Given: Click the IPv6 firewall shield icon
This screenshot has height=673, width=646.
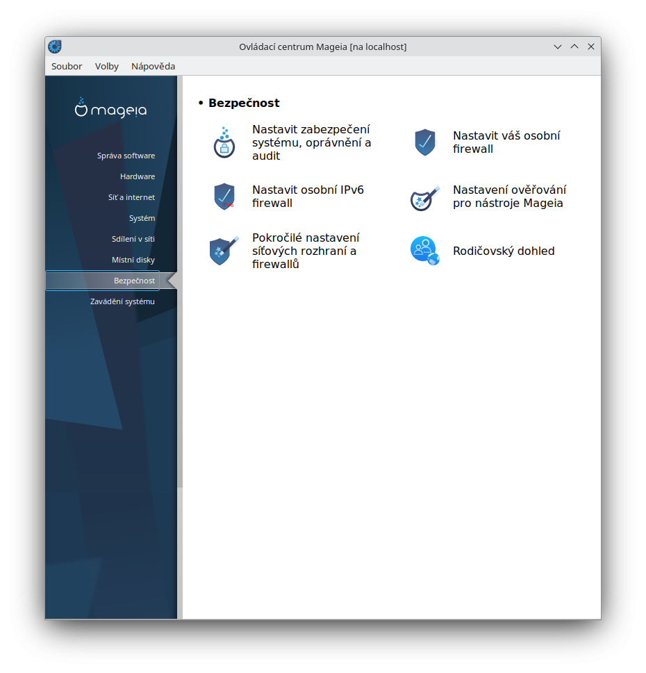Looking at the screenshot, I should (224, 197).
